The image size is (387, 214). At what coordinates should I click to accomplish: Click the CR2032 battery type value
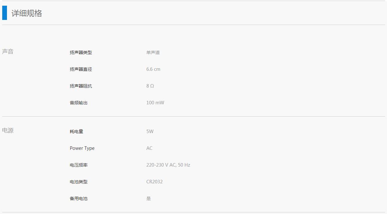tap(155, 182)
